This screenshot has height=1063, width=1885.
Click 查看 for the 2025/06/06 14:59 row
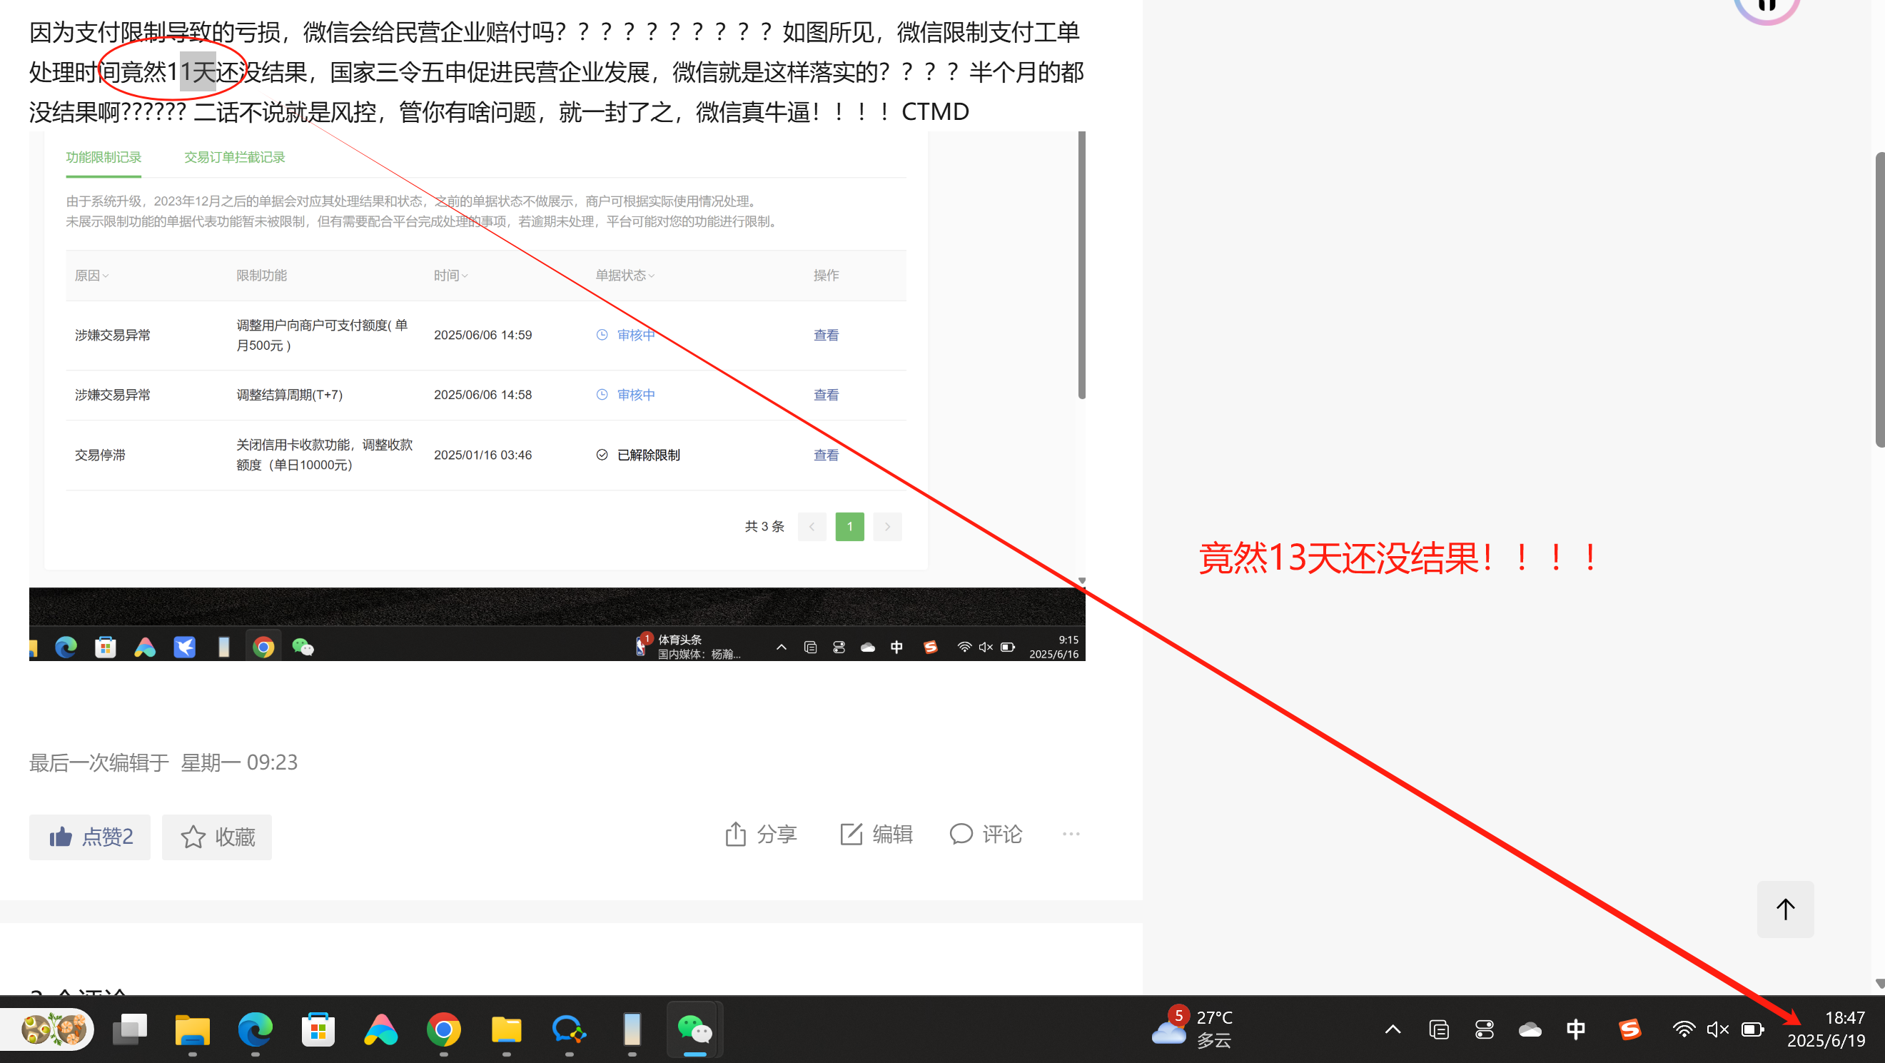pyautogui.click(x=826, y=335)
